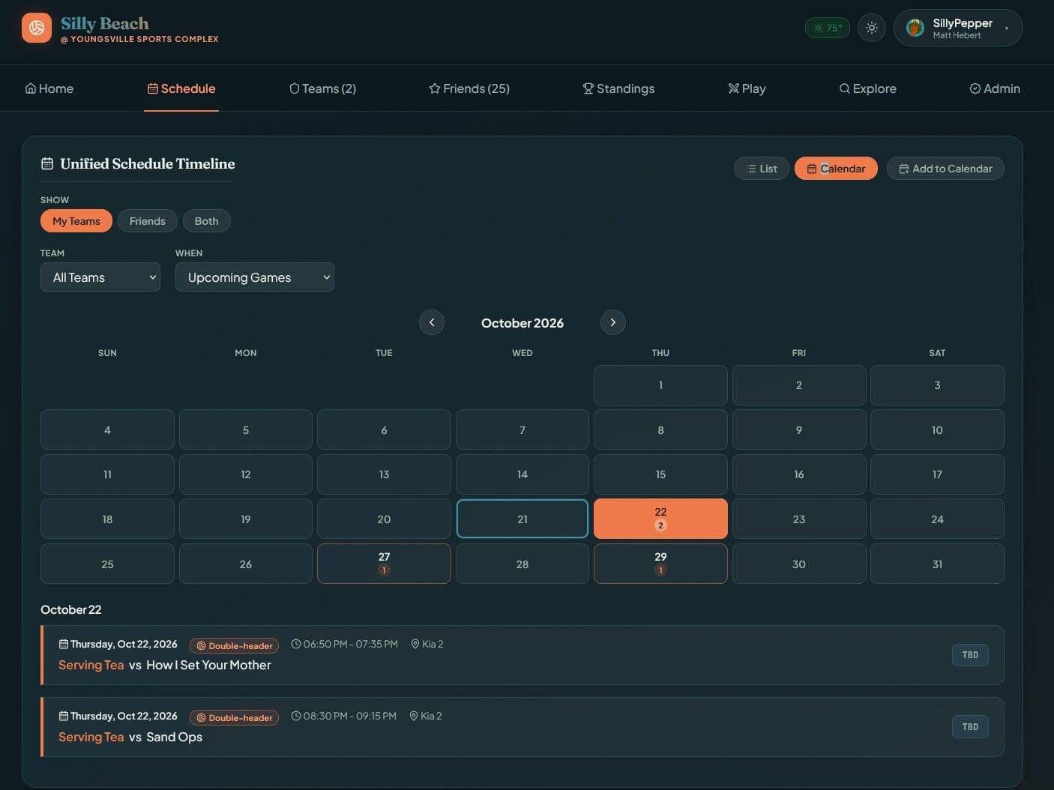1054x790 pixels.
Task: Click Double-header badge on 08:30 PM game
Action: click(x=234, y=717)
